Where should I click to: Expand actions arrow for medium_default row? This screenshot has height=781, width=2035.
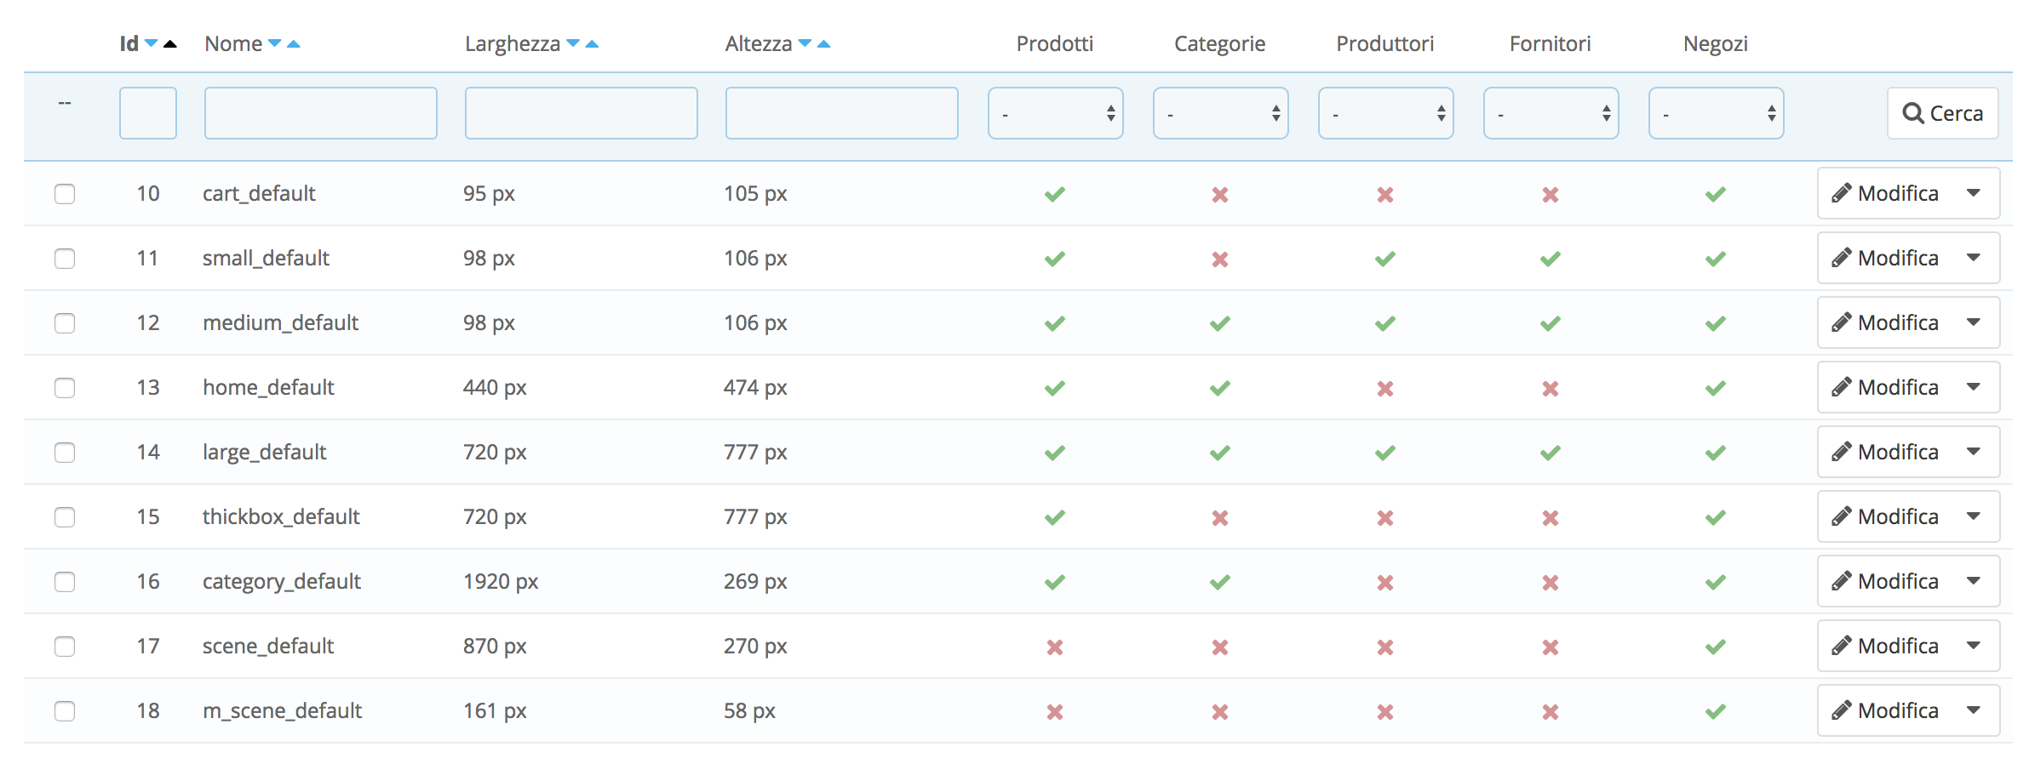(1974, 322)
